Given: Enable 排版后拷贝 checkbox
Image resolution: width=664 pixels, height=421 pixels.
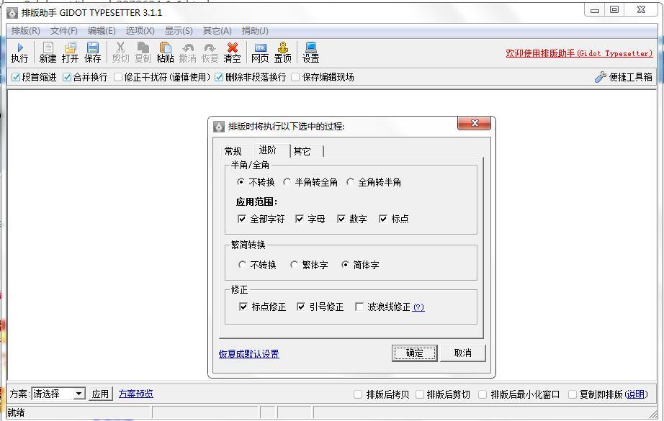Looking at the screenshot, I should click(x=358, y=394).
